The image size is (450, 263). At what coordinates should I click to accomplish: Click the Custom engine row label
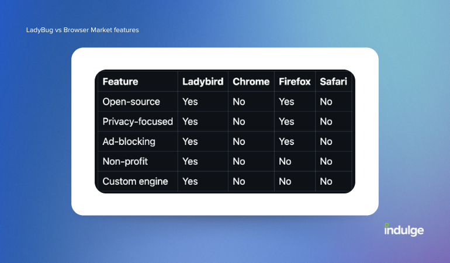pyautogui.click(x=135, y=181)
